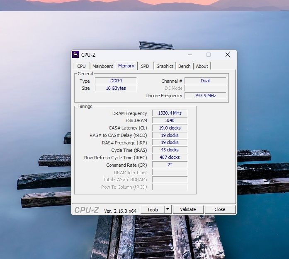Show the About tab

pyautogui.click(x=202, y=66)
